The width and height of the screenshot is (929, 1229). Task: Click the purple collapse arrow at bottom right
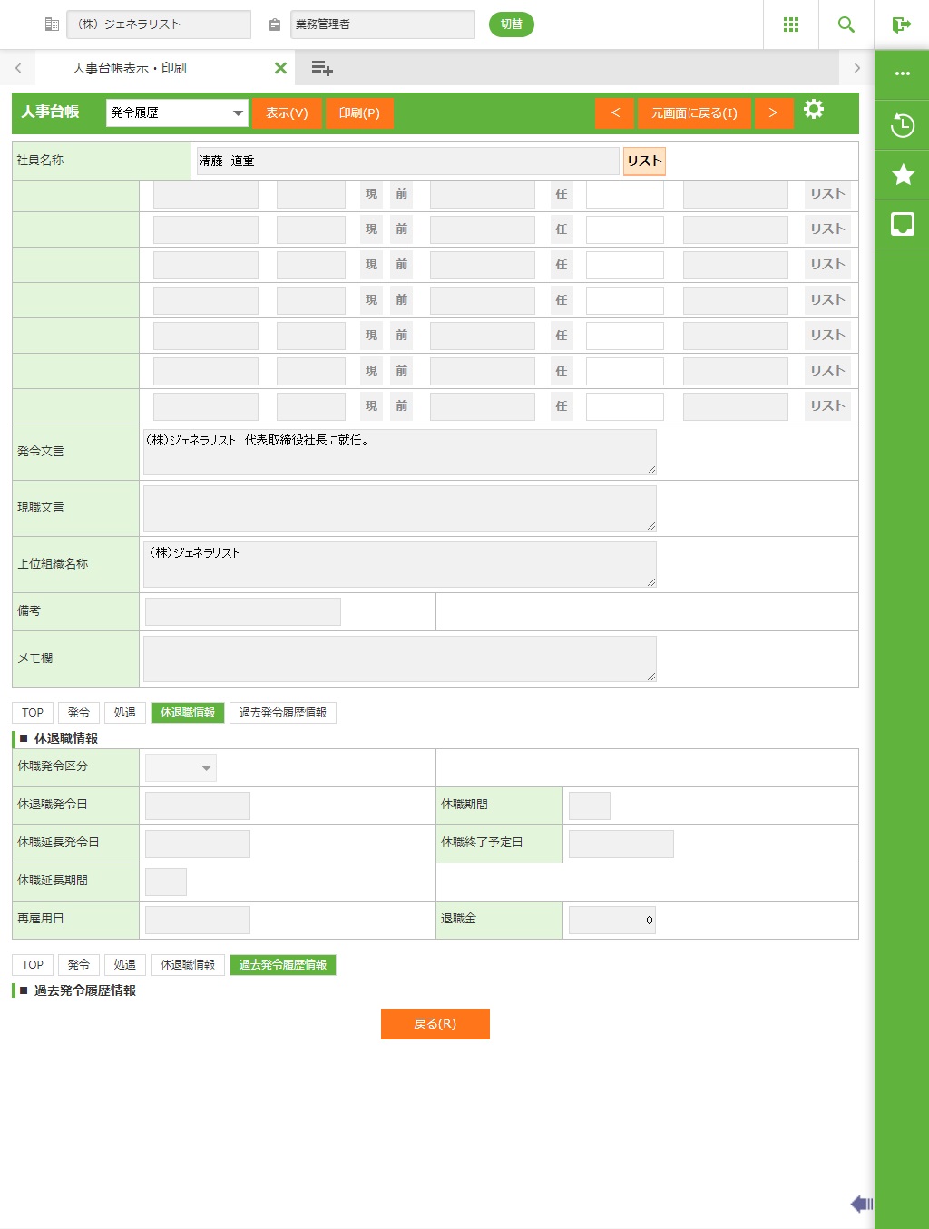point(861,1204)
